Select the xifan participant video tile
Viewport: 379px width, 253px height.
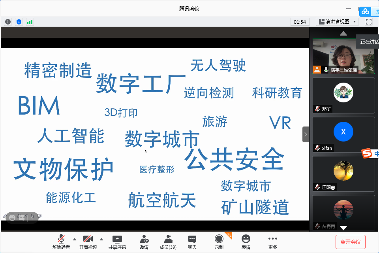343,134
